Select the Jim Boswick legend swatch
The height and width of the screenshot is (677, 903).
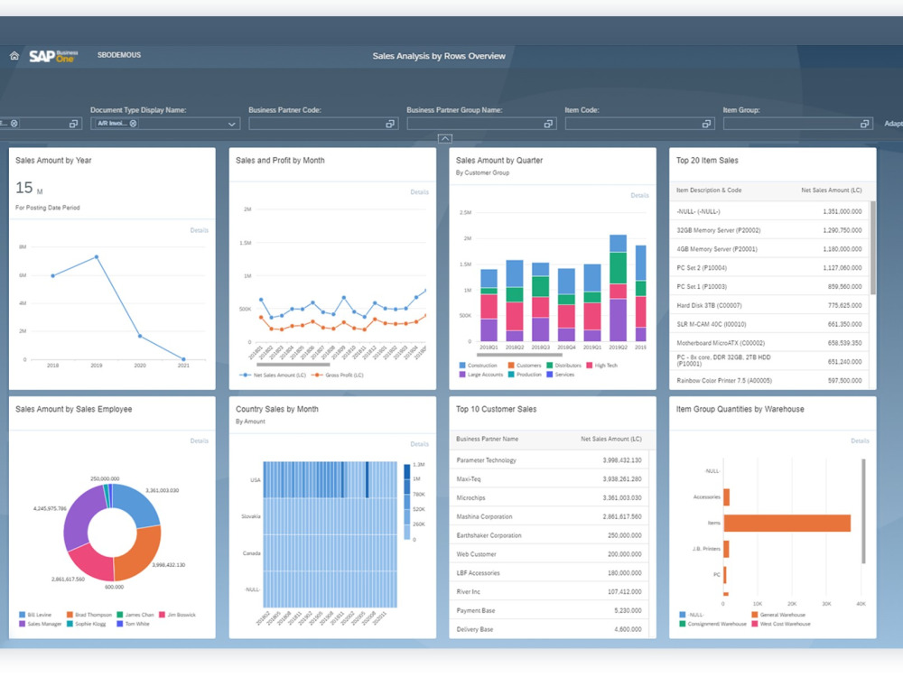[162, 615]
